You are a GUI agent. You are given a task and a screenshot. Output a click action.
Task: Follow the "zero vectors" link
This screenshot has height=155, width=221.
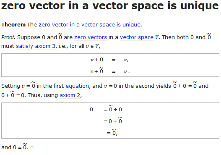click(x=91, y=37)
